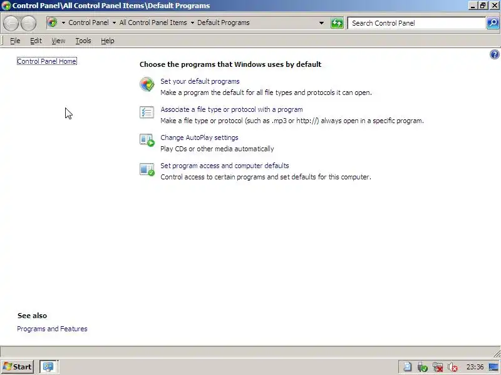Expand the dropdown after All Control Panel Items

pos(192,22)
